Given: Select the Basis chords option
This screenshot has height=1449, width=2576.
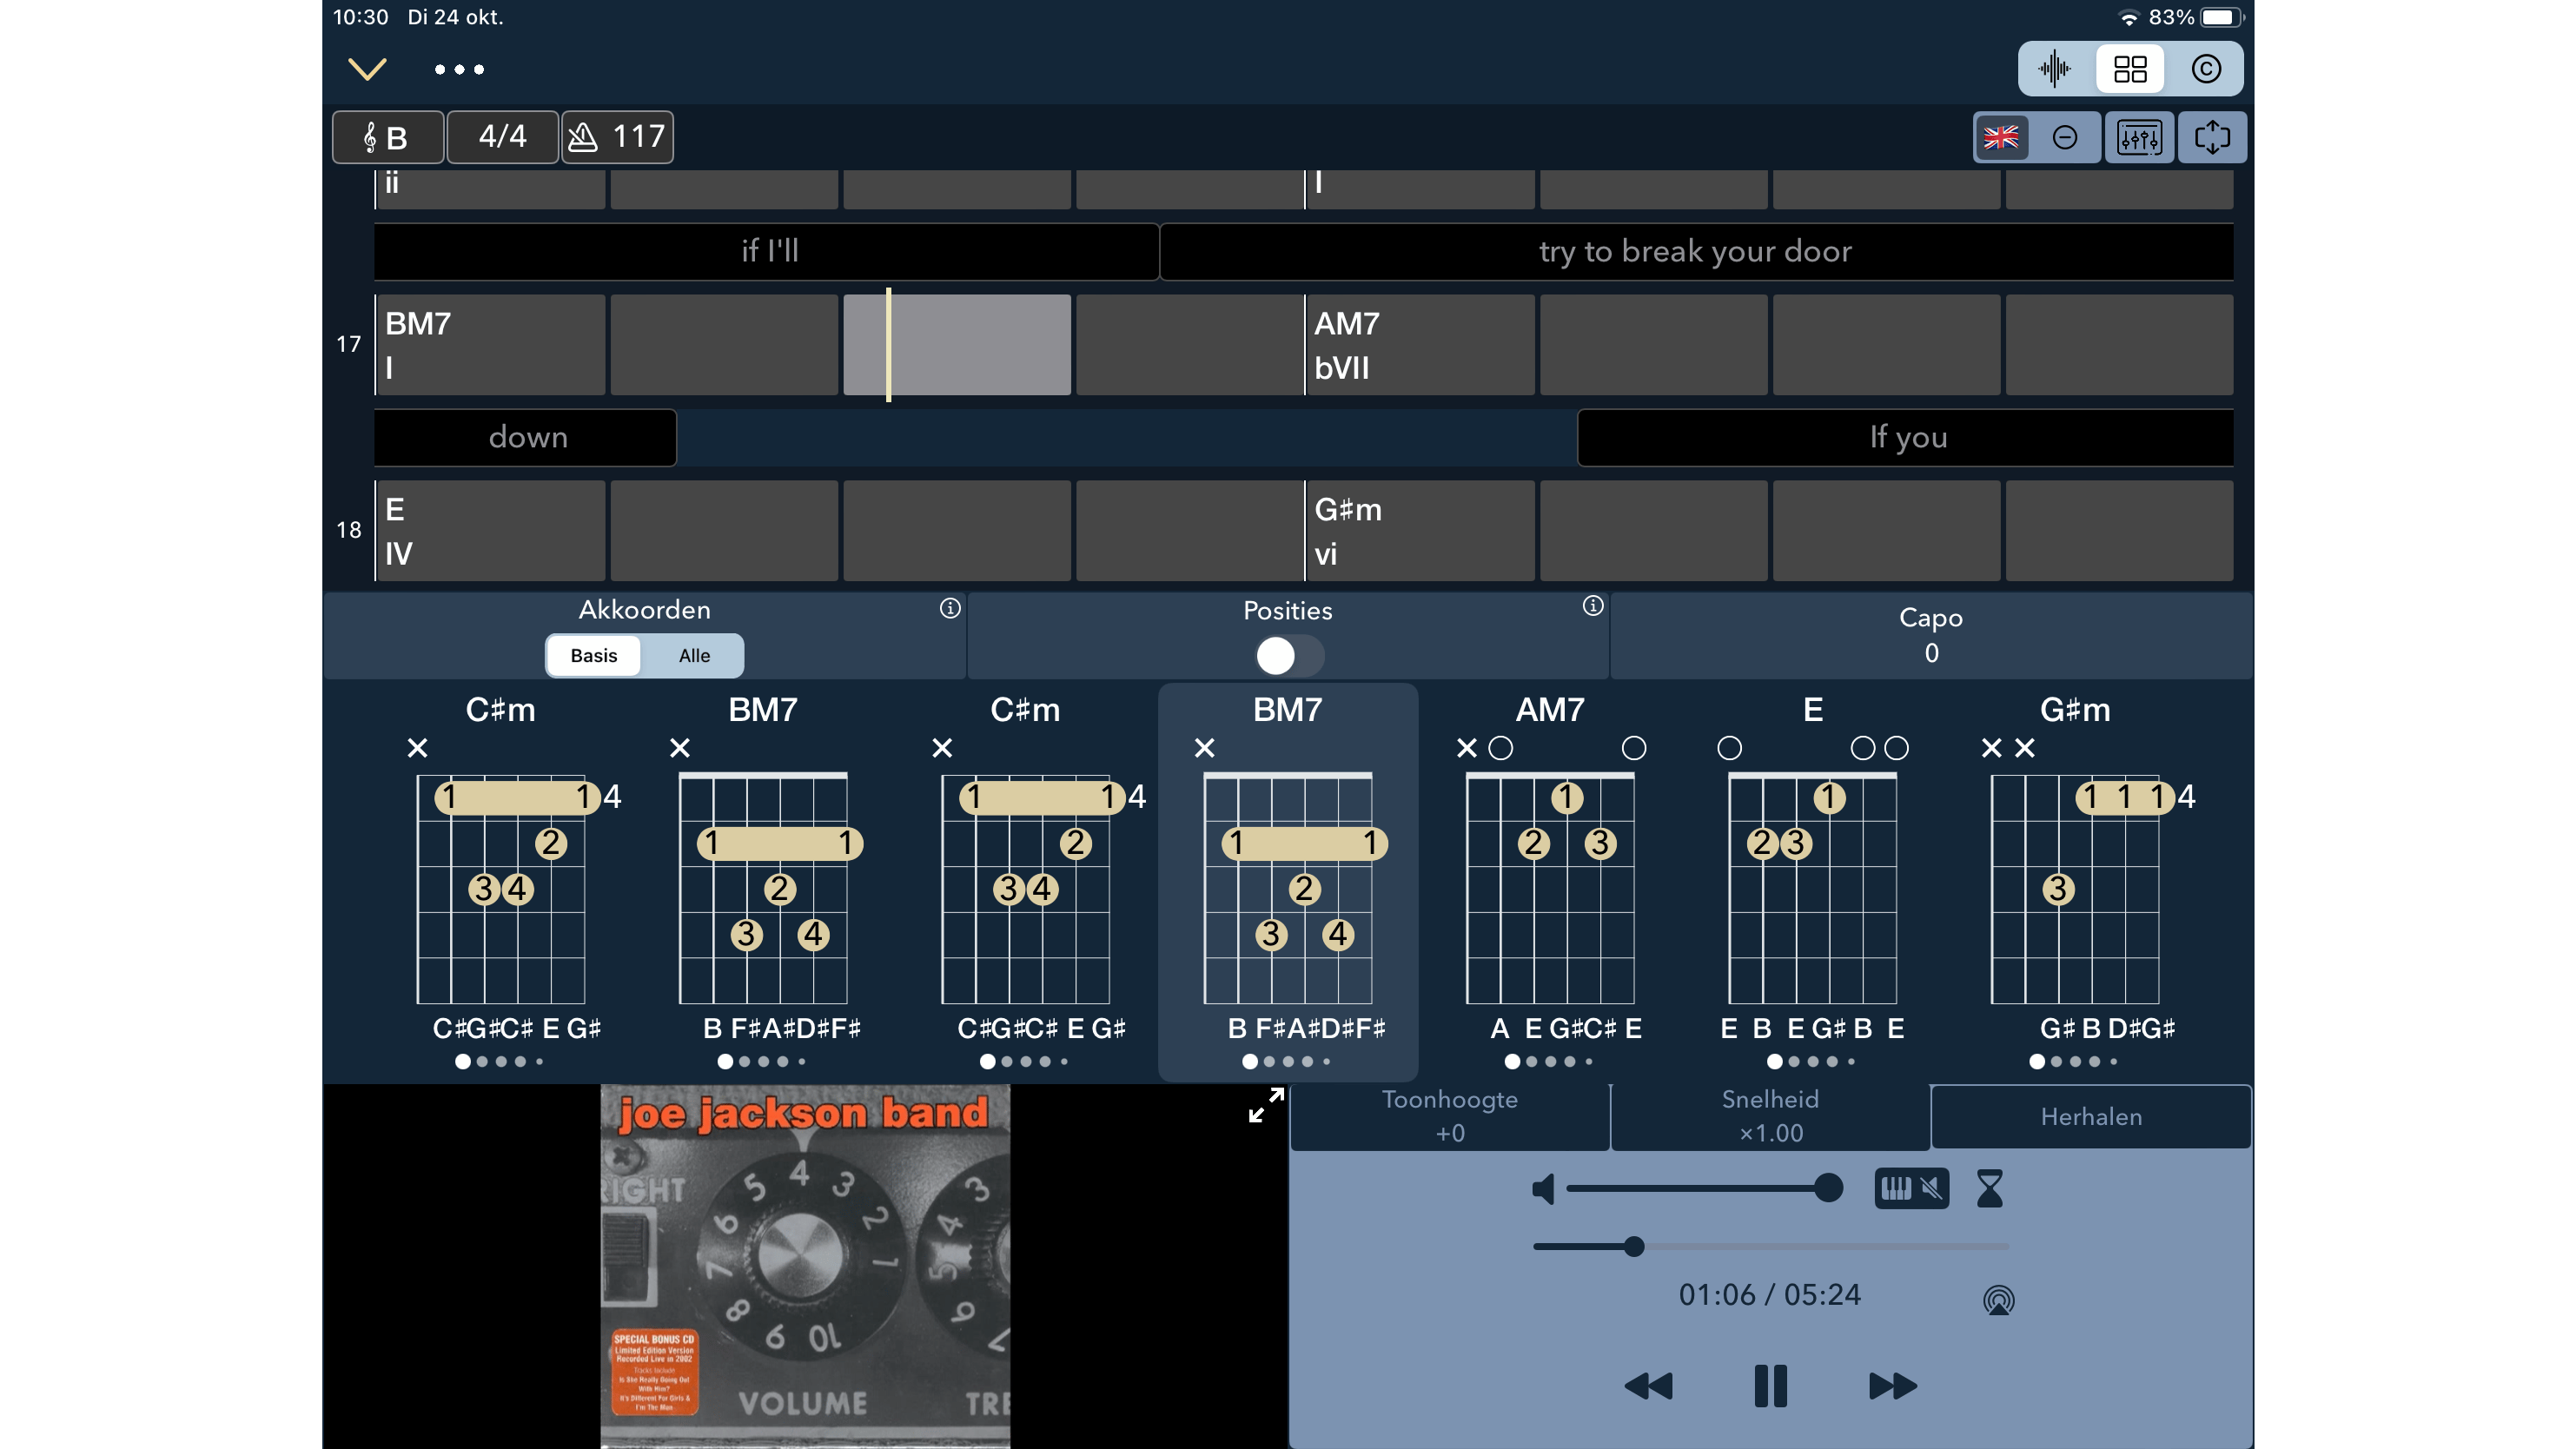Looking at the screenshot, I should click(593, 656).
